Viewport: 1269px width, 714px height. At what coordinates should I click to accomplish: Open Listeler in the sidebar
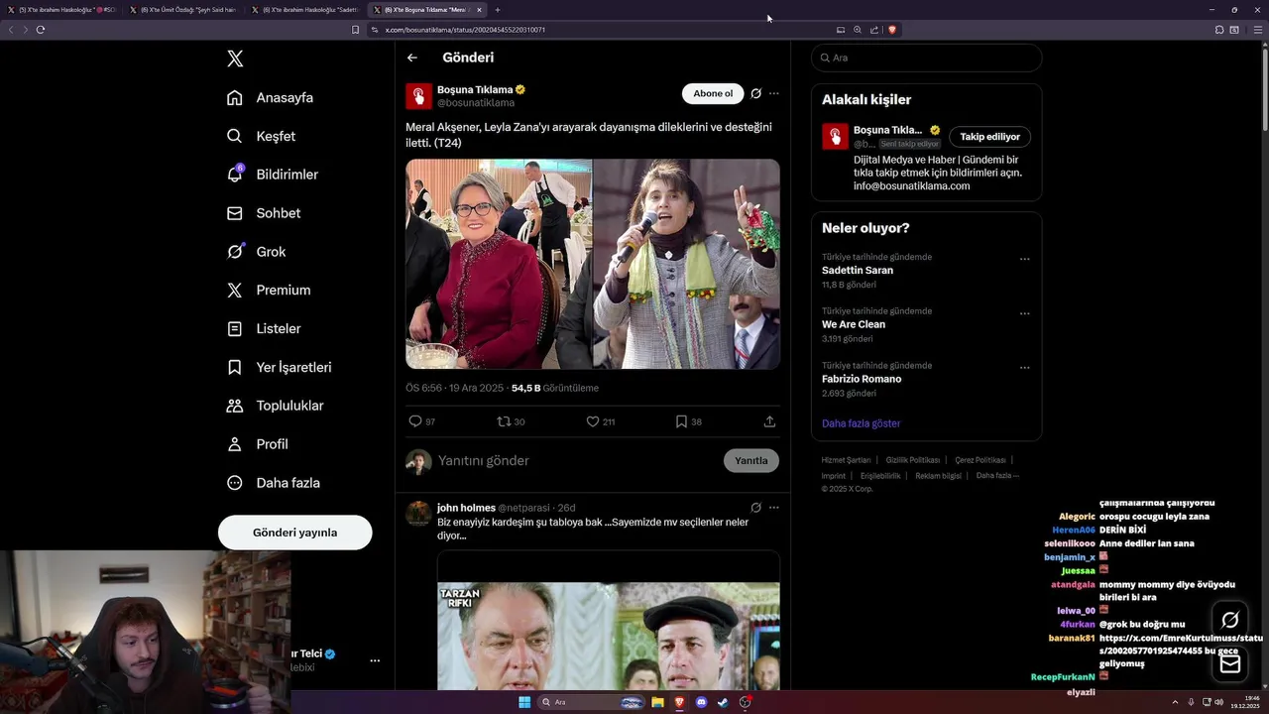[263, 328]
